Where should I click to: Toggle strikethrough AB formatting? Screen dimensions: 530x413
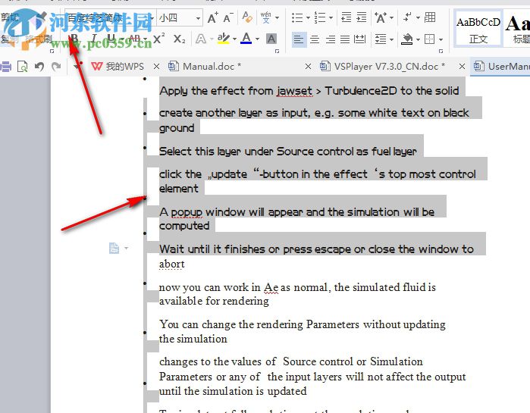(x=134, y=39)
